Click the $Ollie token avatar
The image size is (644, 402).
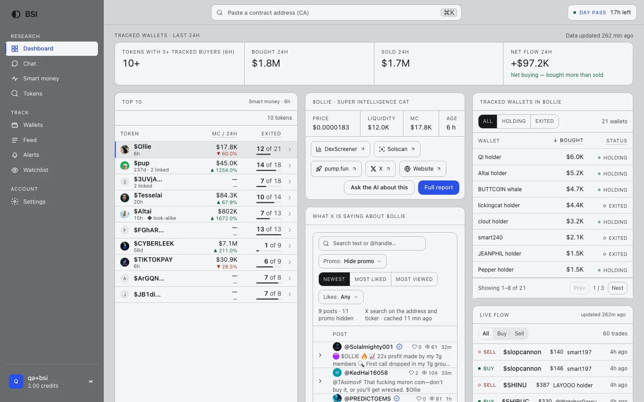125,150
